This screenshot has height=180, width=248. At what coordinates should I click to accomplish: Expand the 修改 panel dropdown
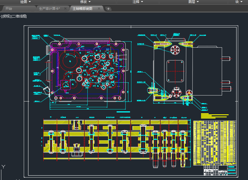click(85, 2)
